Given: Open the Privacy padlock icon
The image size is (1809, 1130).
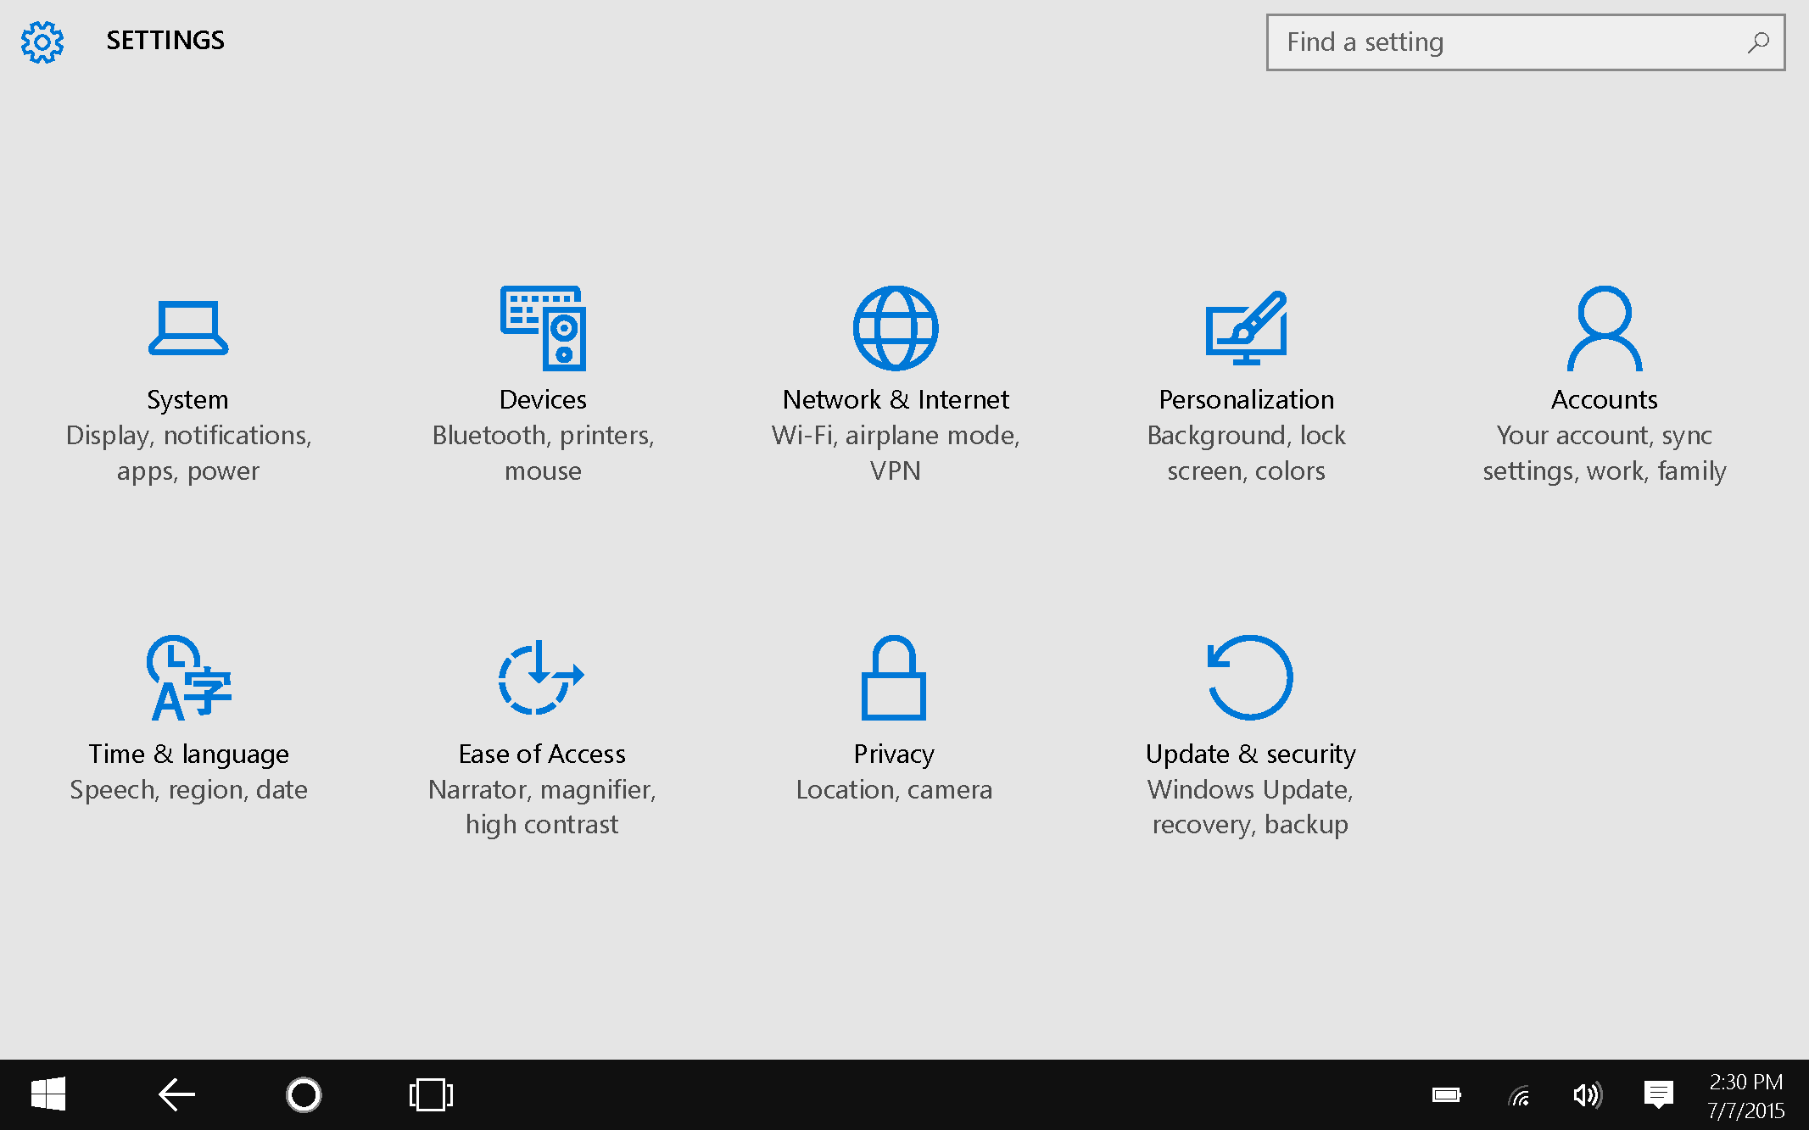Looking at the screenshot, I should [x=893, y=677].
